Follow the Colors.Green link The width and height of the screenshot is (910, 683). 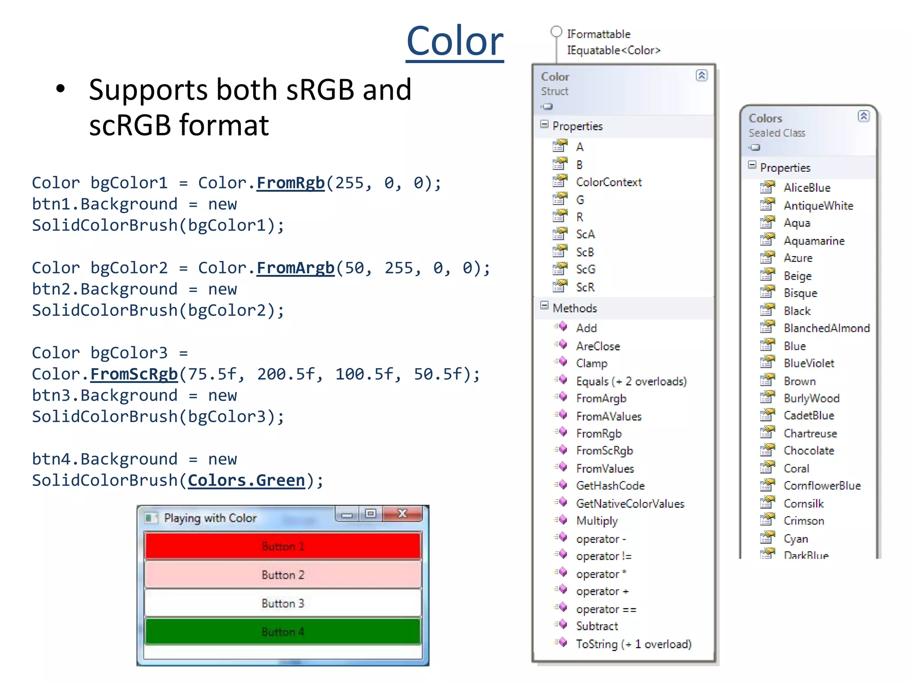pyautogui.click(x=246, y=480)
